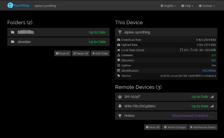The width and height of the screenshot is (224, 138).
Task: Click the Discovery 4/5 value
Action: [x=213, y=60]
